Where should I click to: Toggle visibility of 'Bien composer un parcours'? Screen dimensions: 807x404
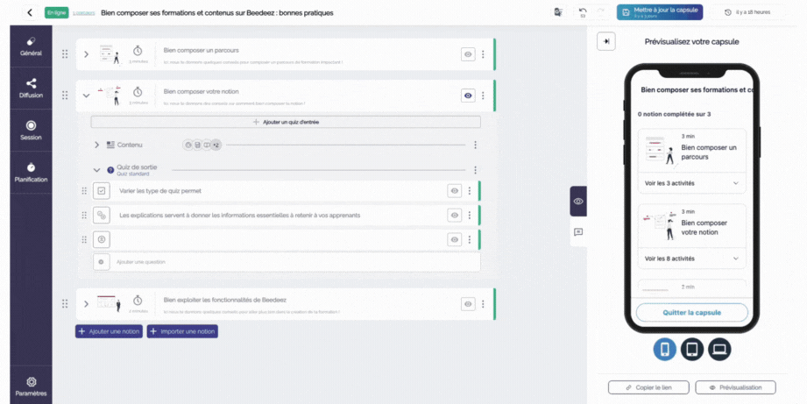click(468, 54)
